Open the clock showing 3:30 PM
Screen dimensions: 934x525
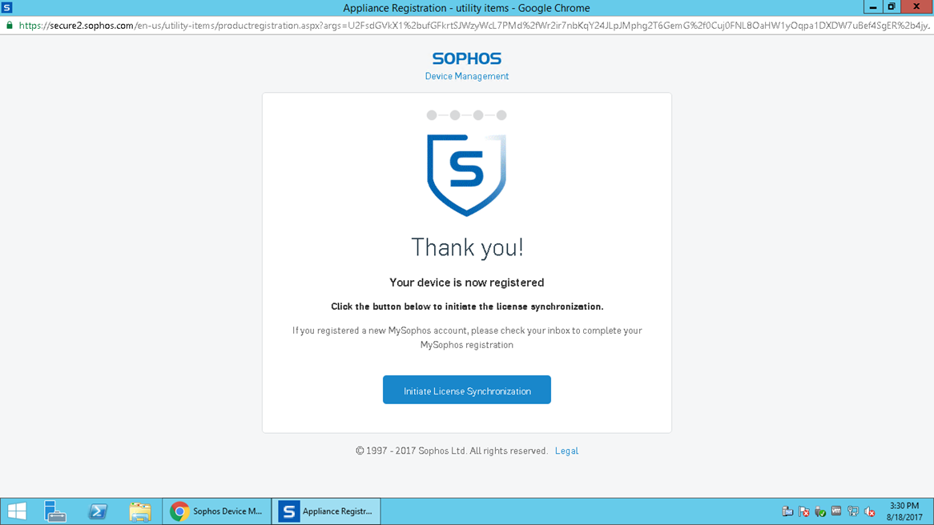(x=904, y=511)
